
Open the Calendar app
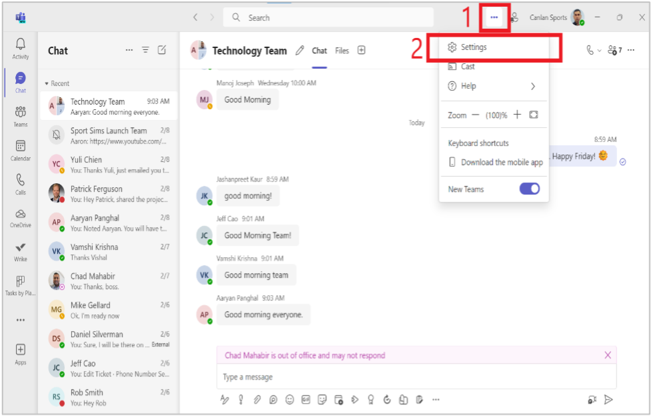[x=21, y=151]
